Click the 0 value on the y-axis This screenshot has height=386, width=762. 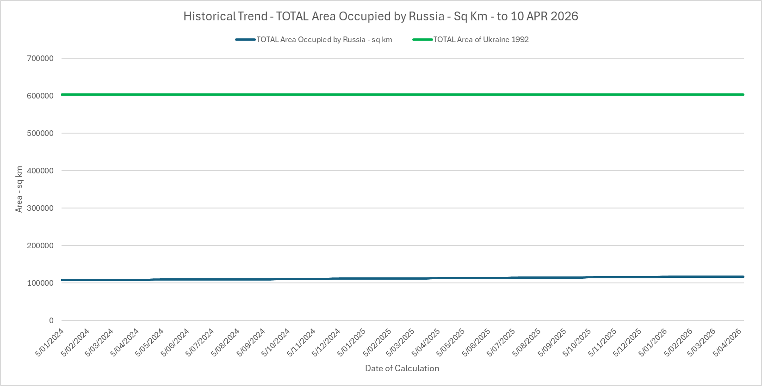coord(51,320)
